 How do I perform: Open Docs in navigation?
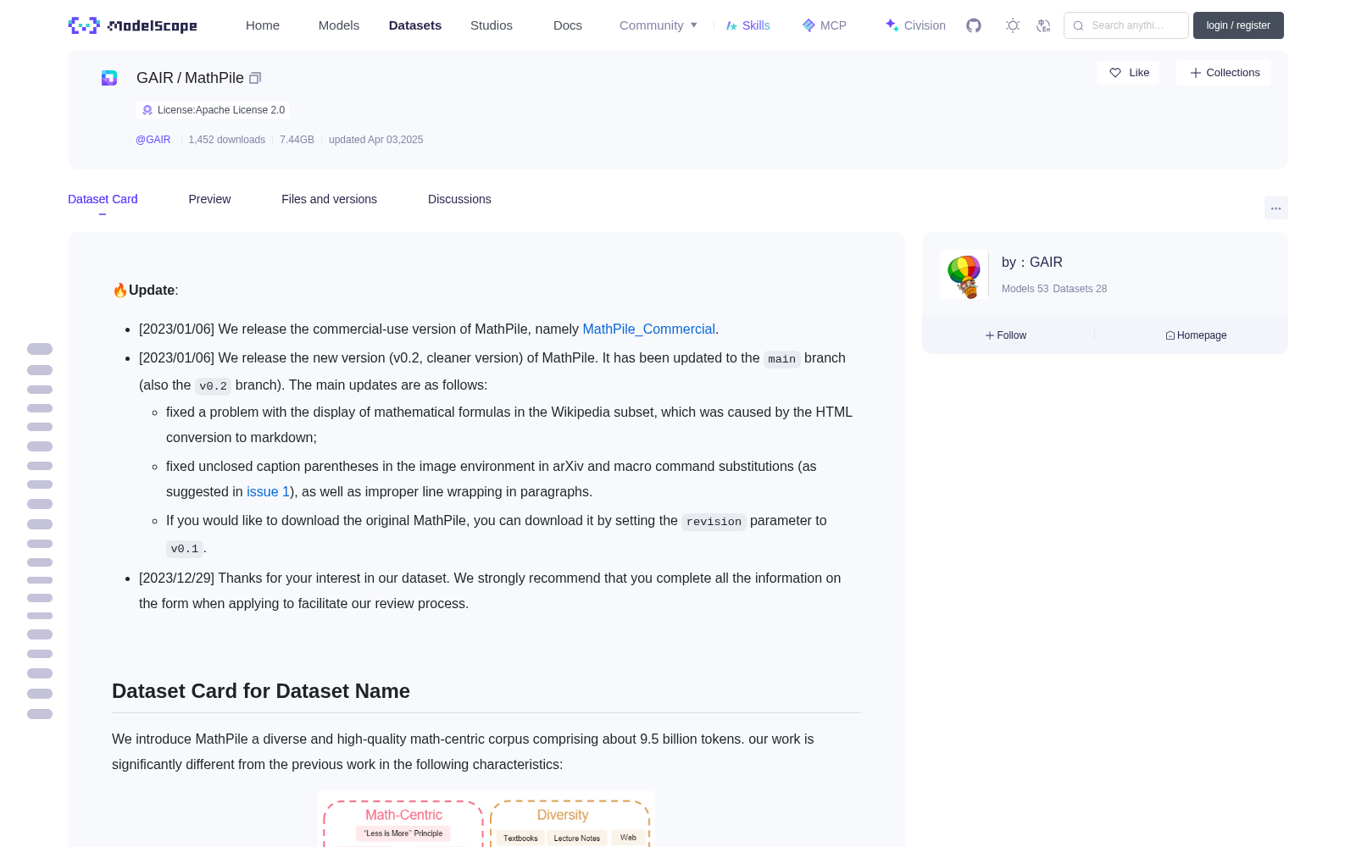click(568, 25)
